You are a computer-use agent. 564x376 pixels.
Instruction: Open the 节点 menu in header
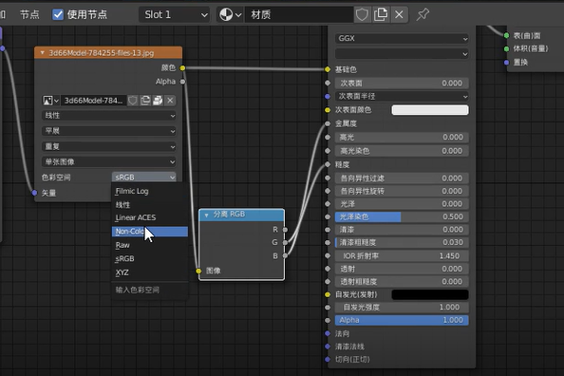[29, 15]
